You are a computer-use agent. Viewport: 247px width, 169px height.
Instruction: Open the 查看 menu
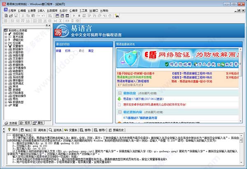click(32, 11)
